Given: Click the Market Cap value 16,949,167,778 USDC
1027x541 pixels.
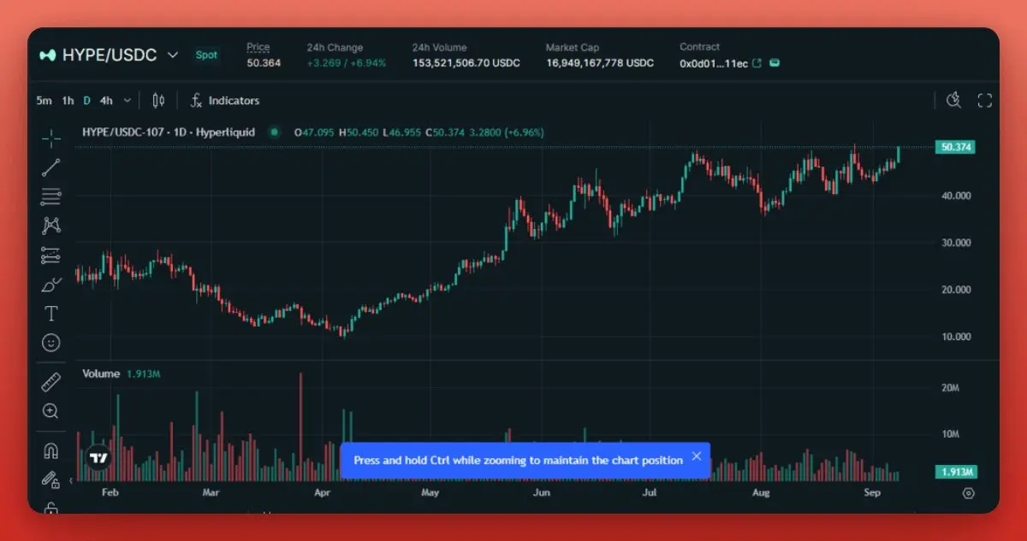Looking at the screenshot, I should [x=600, y=63].
